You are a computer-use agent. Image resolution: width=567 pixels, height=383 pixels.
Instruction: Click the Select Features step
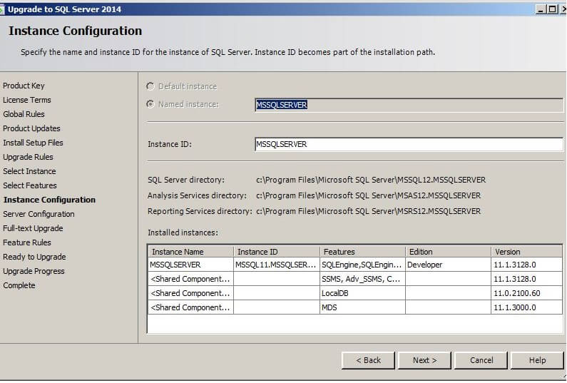point(30,185)
